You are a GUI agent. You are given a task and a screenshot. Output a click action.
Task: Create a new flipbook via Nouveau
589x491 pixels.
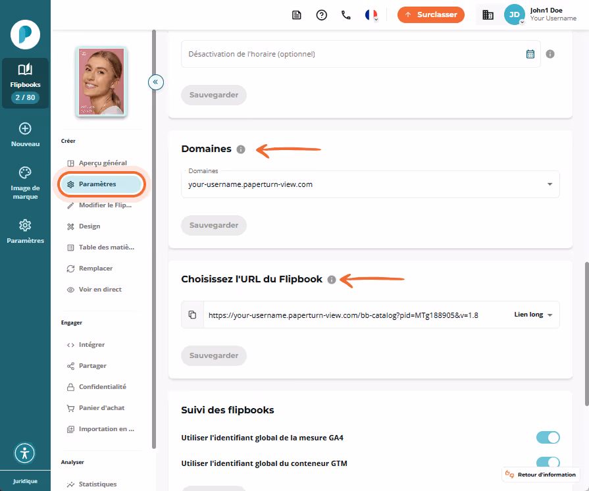point(25,134)
